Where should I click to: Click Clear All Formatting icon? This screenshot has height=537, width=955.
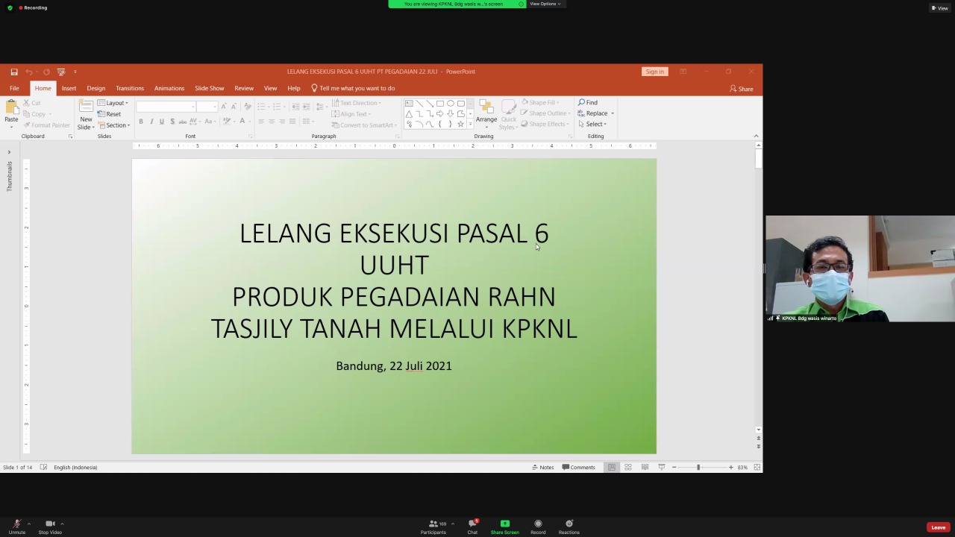click(x=247, y=107)
